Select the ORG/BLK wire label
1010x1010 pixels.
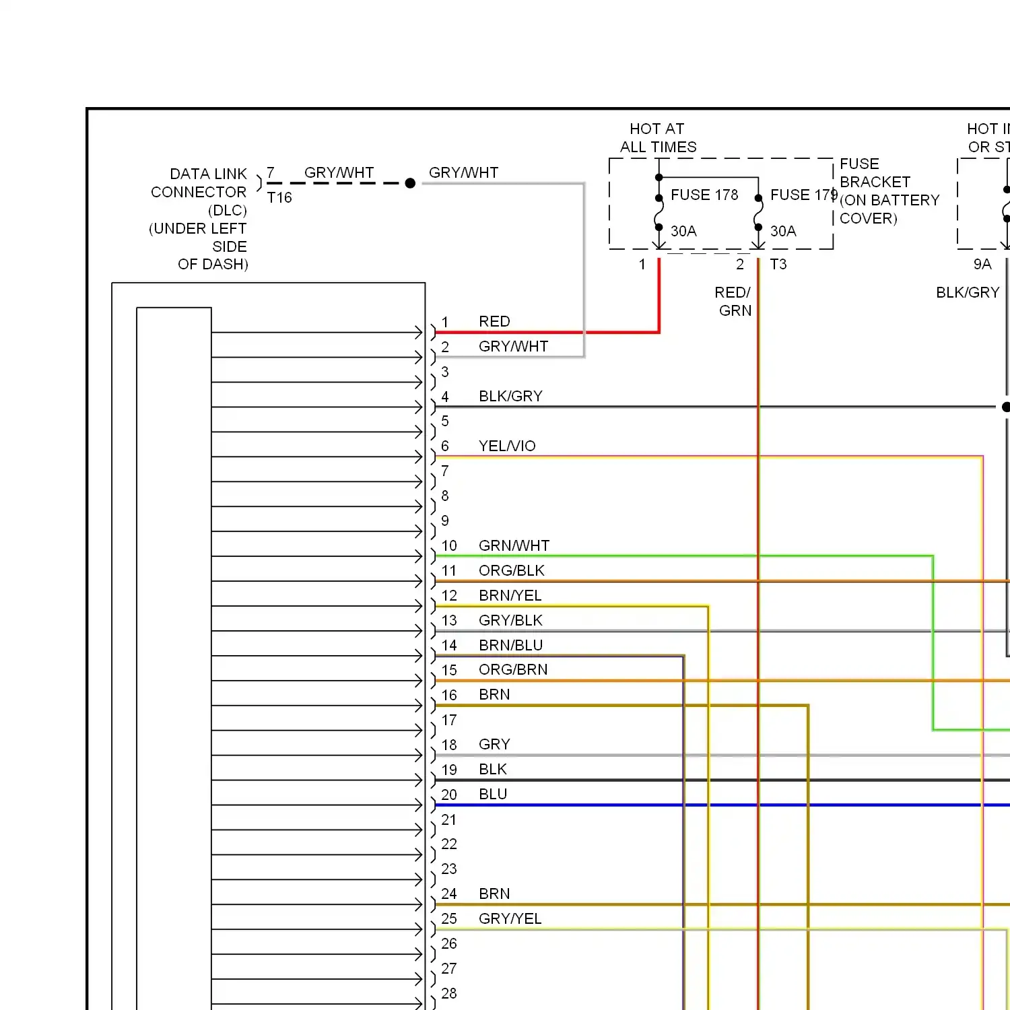[x=511, y=570]
